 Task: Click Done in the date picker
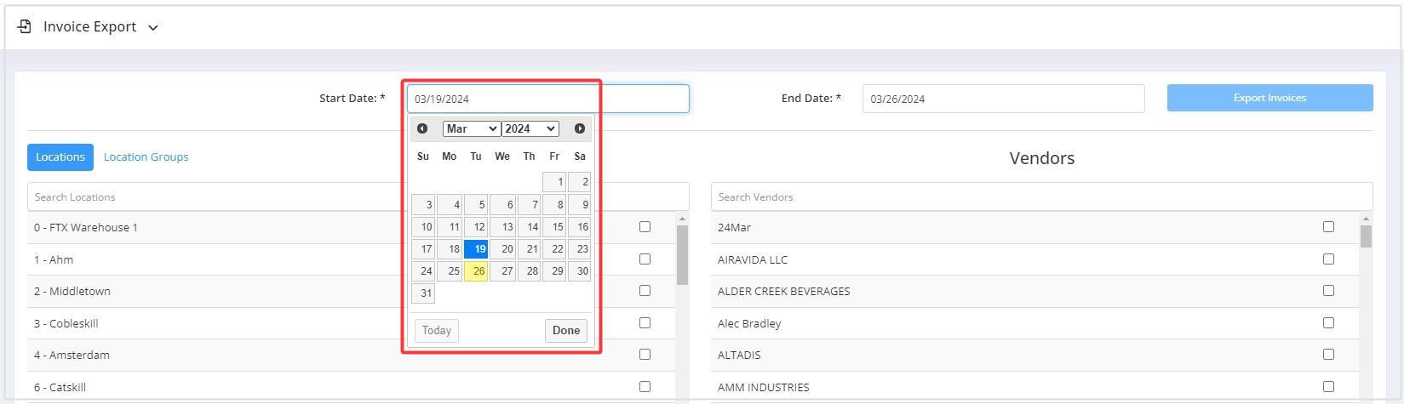pos(566,331)
